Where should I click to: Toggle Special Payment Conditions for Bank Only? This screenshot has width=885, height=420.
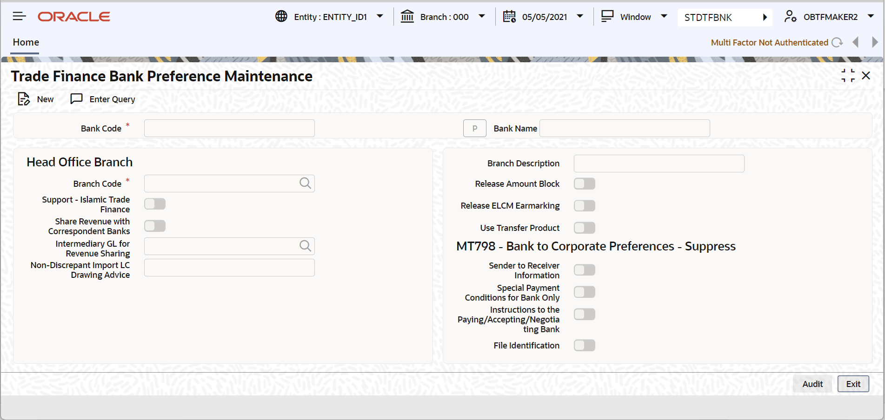pos(585,292)
